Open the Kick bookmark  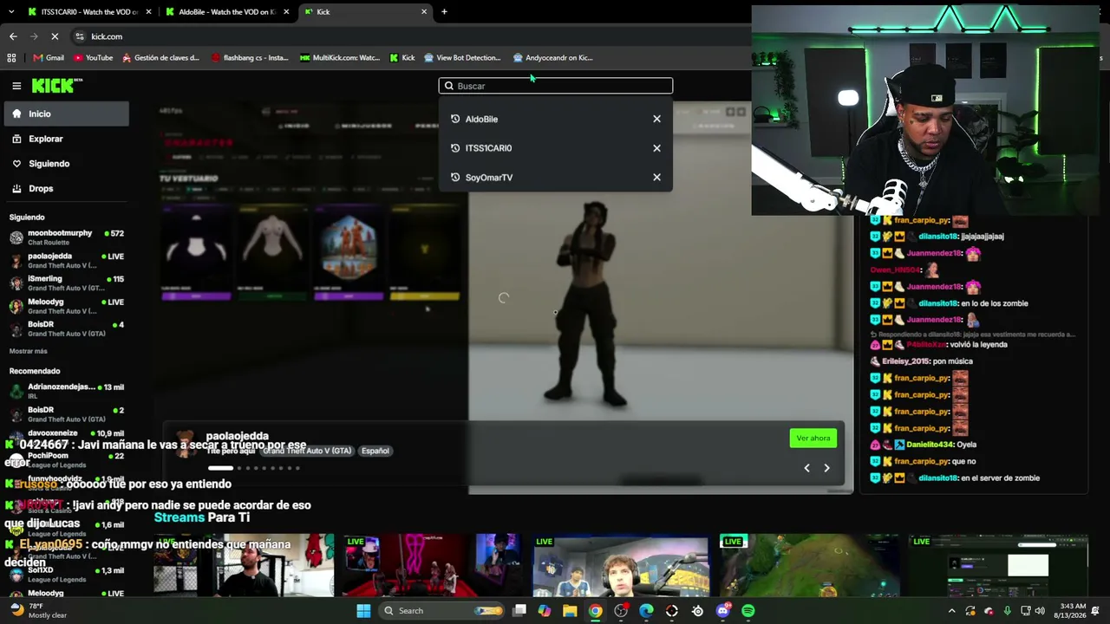[402, 58]
